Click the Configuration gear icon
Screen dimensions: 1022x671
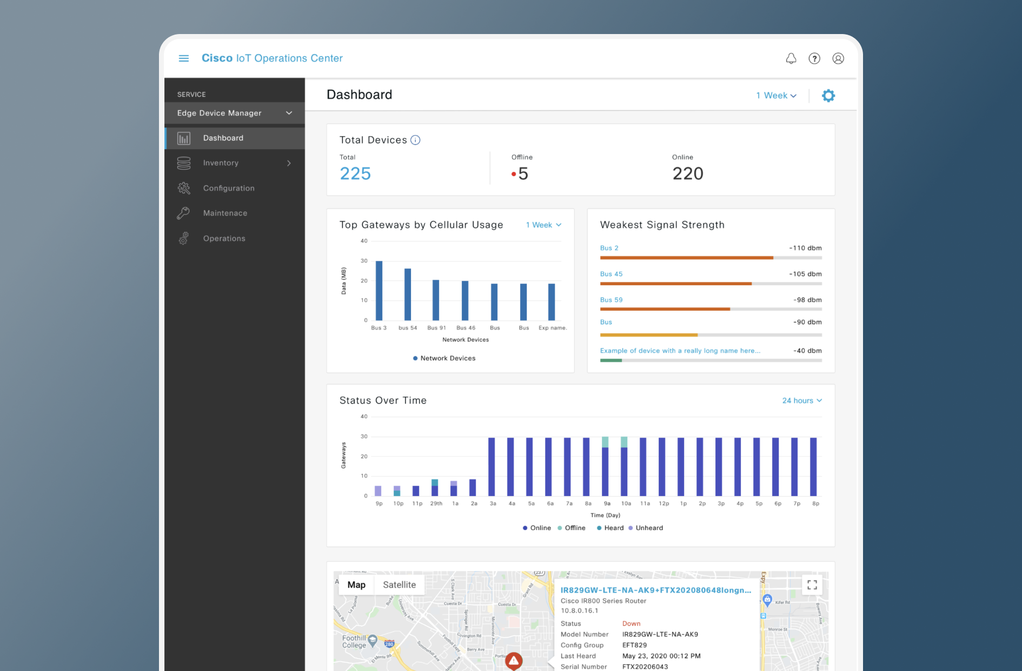pos(184,188)
